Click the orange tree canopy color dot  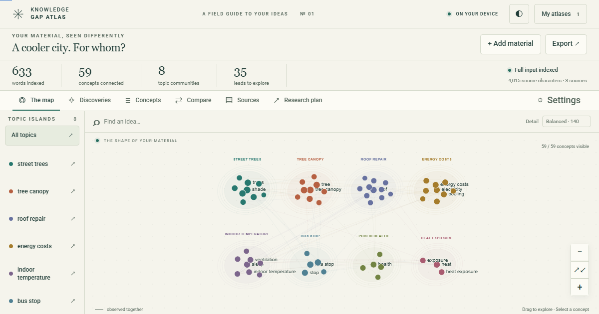(11, 191)
